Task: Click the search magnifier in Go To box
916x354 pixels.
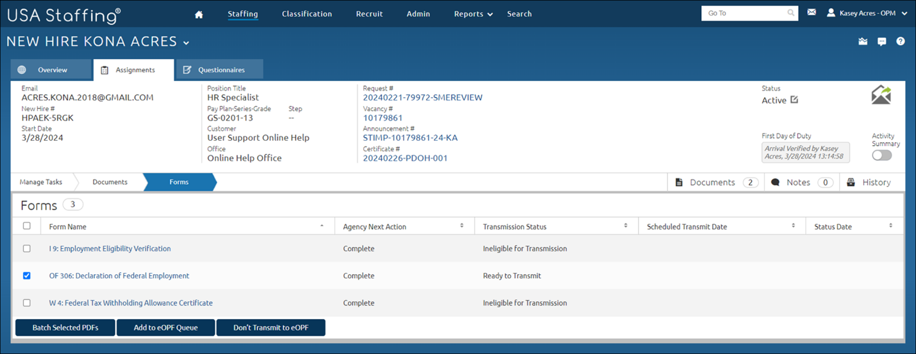Action: [791, 13]
